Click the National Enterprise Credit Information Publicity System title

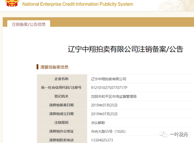(78, 4)
